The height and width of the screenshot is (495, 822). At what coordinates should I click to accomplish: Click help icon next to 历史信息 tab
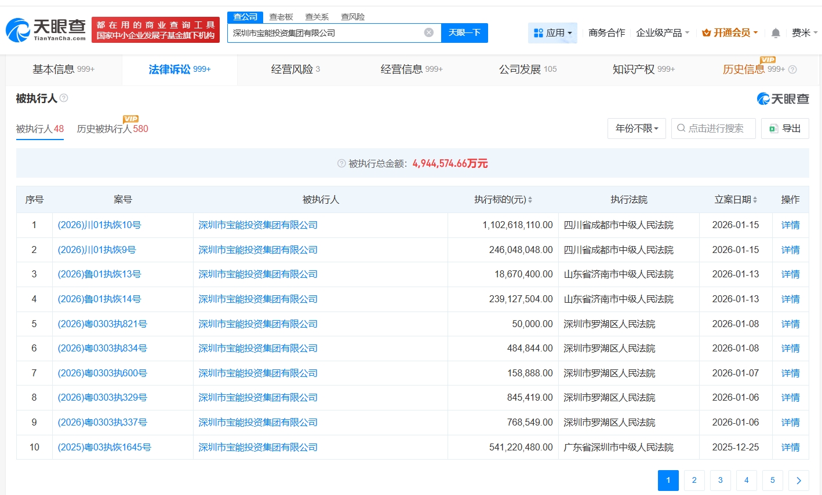[x=792, y=70]
